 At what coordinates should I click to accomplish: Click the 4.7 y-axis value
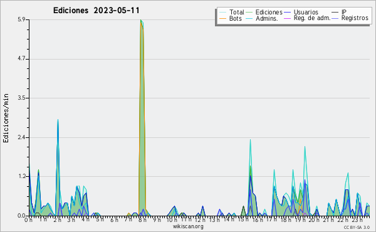point(21,59)
